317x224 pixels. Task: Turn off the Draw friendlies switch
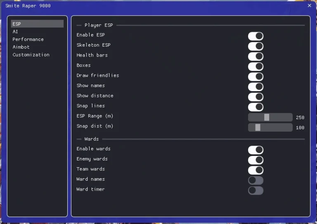click(x=256, y=77)
